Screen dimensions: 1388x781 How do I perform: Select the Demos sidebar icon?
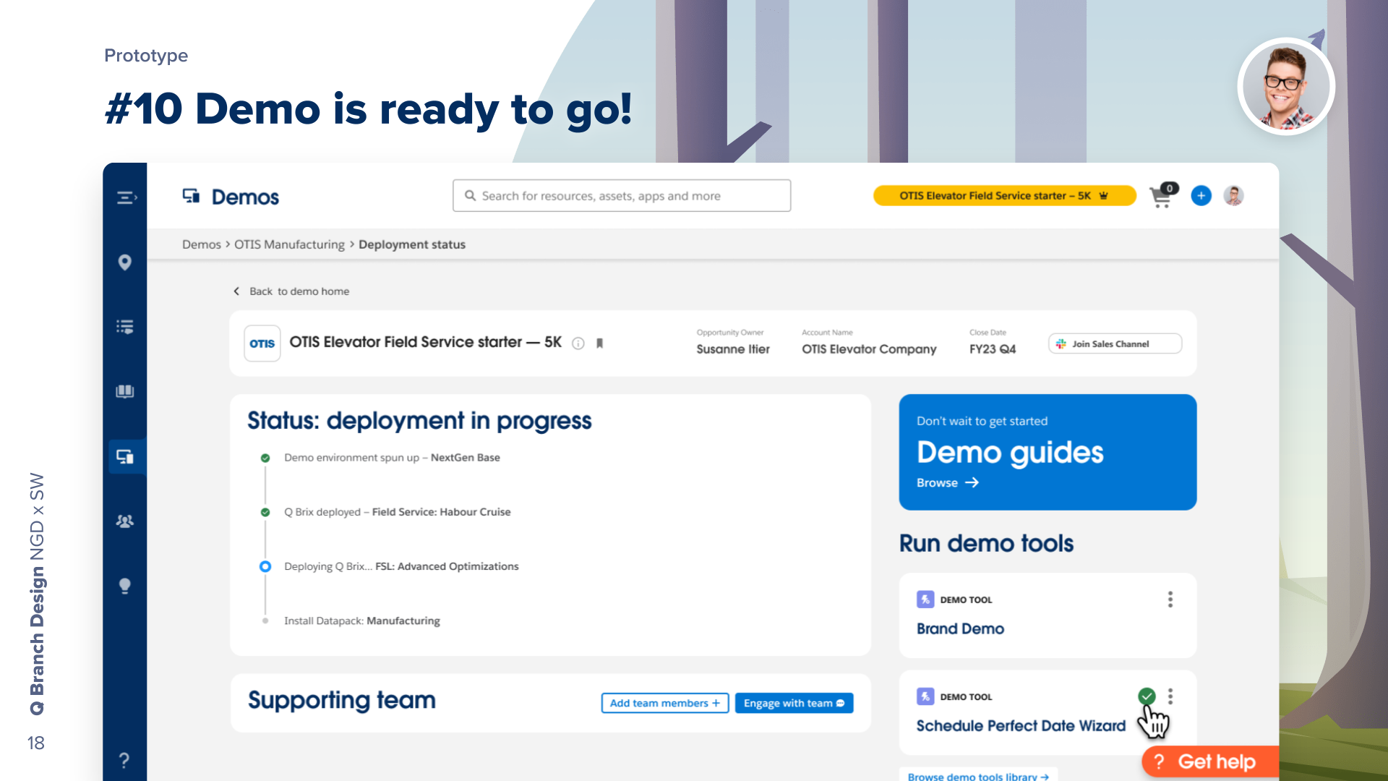(x=125, y=456)
